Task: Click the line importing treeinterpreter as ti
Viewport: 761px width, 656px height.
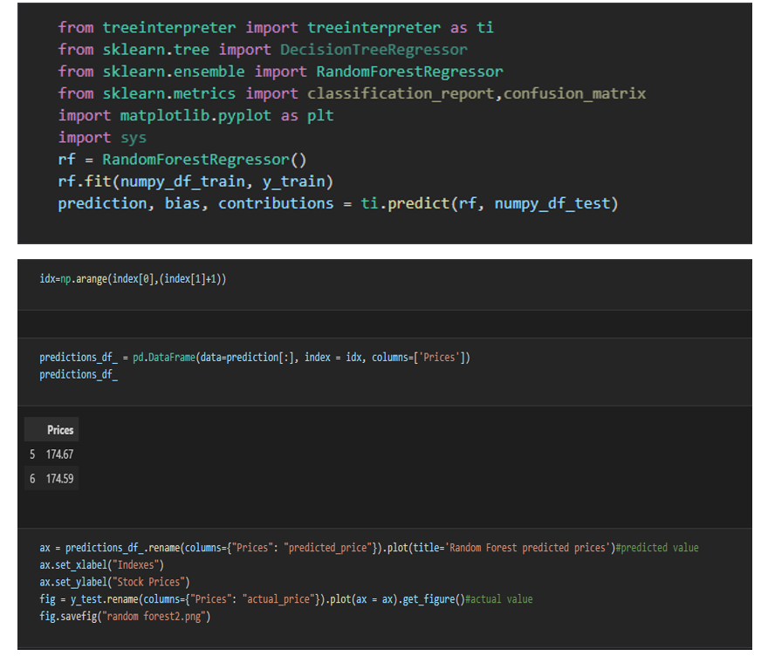Action: [x=276, y=28]
